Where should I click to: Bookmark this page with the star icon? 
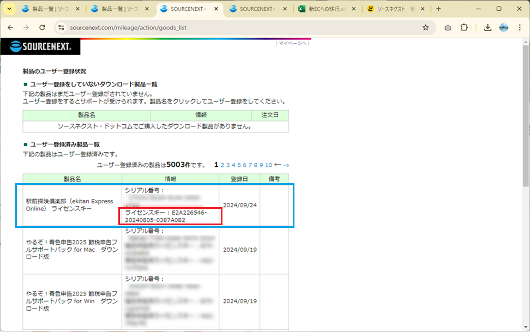425,27
